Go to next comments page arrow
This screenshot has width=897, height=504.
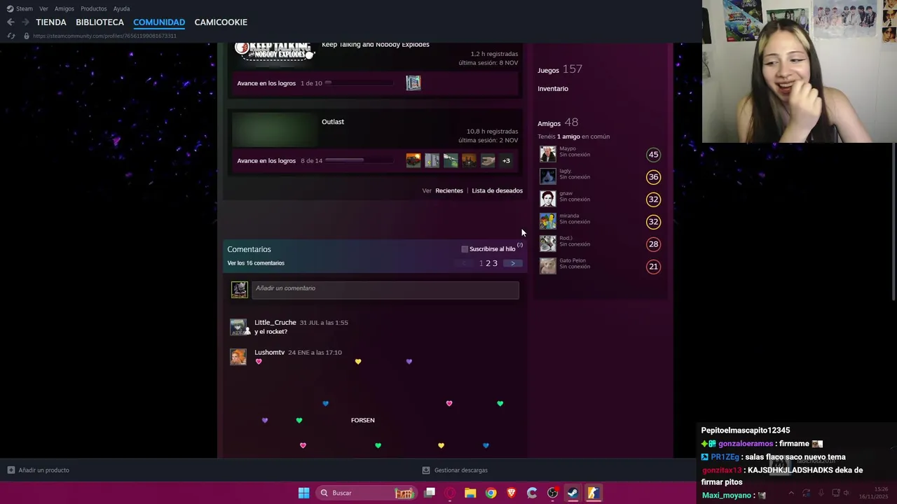click(513, 263)
